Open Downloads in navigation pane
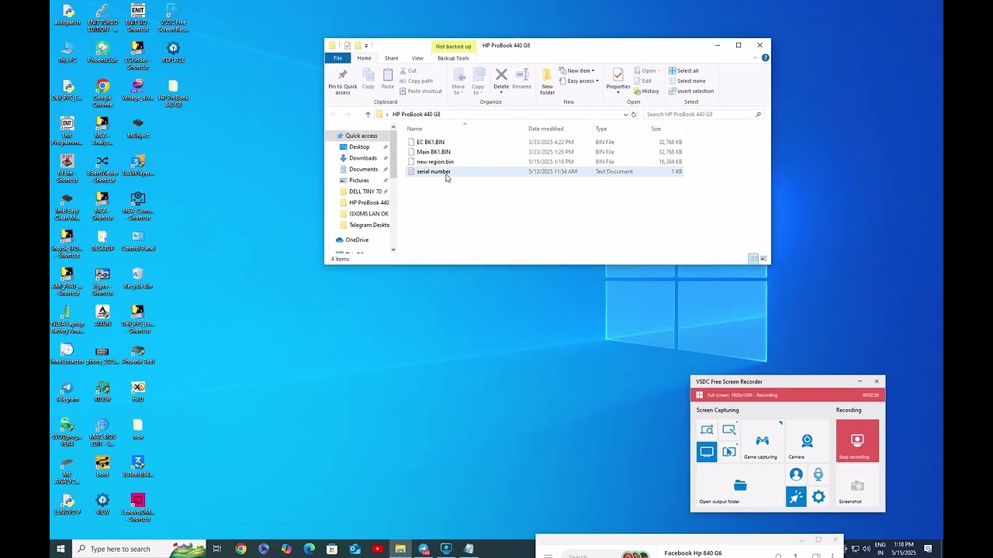The image size is (993, 558). pos(362,158)
